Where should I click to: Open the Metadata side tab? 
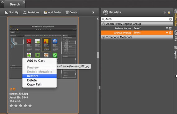175,18
